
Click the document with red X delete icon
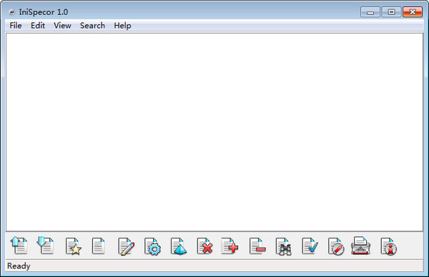pyautogui.click(x=205, y=246)
